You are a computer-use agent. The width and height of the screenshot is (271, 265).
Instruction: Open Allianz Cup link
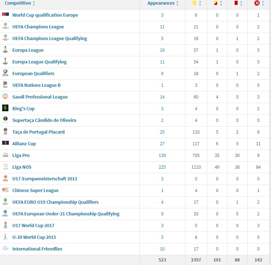(24, 144)
